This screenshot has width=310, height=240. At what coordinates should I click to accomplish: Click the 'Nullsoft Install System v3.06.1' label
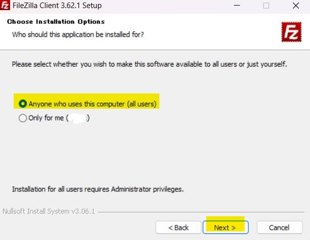point(49,211)
